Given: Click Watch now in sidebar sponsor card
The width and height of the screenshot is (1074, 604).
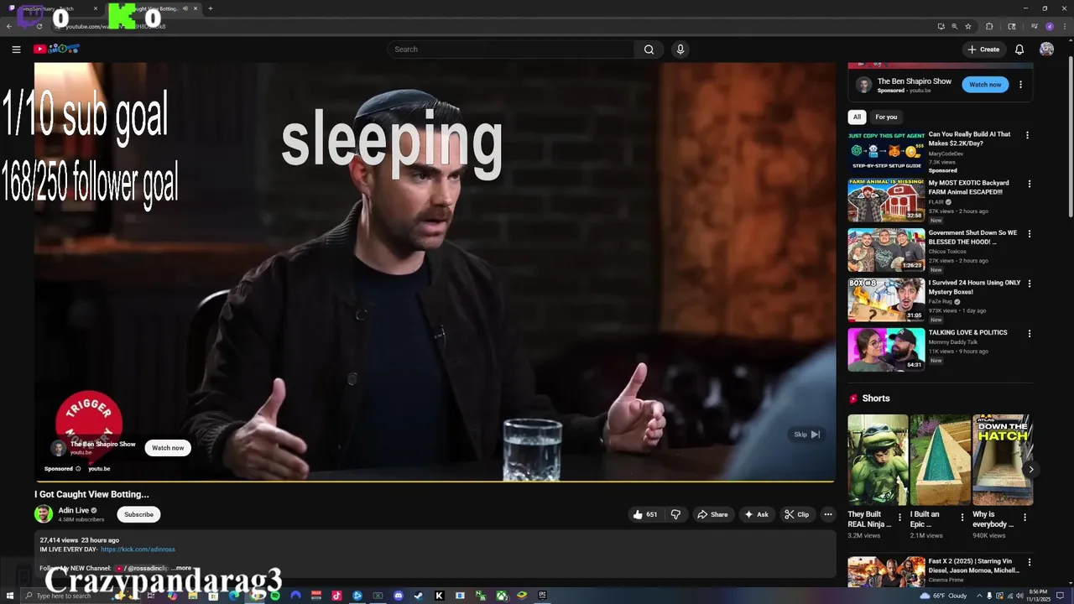Looking at the screenshot, I should pos(985,85).
